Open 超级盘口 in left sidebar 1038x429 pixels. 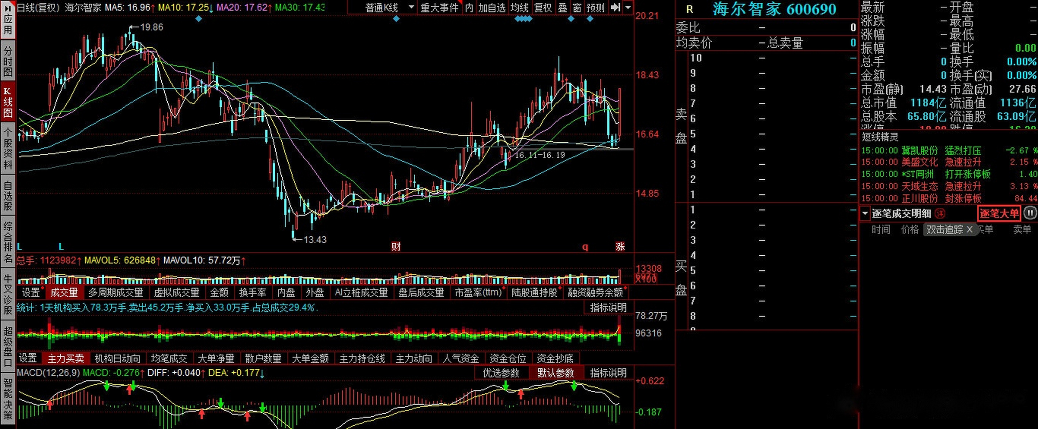8,347
